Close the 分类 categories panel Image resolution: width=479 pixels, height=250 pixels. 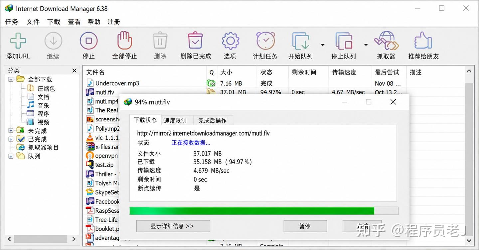pyautogui.click(x=74, y=70)
